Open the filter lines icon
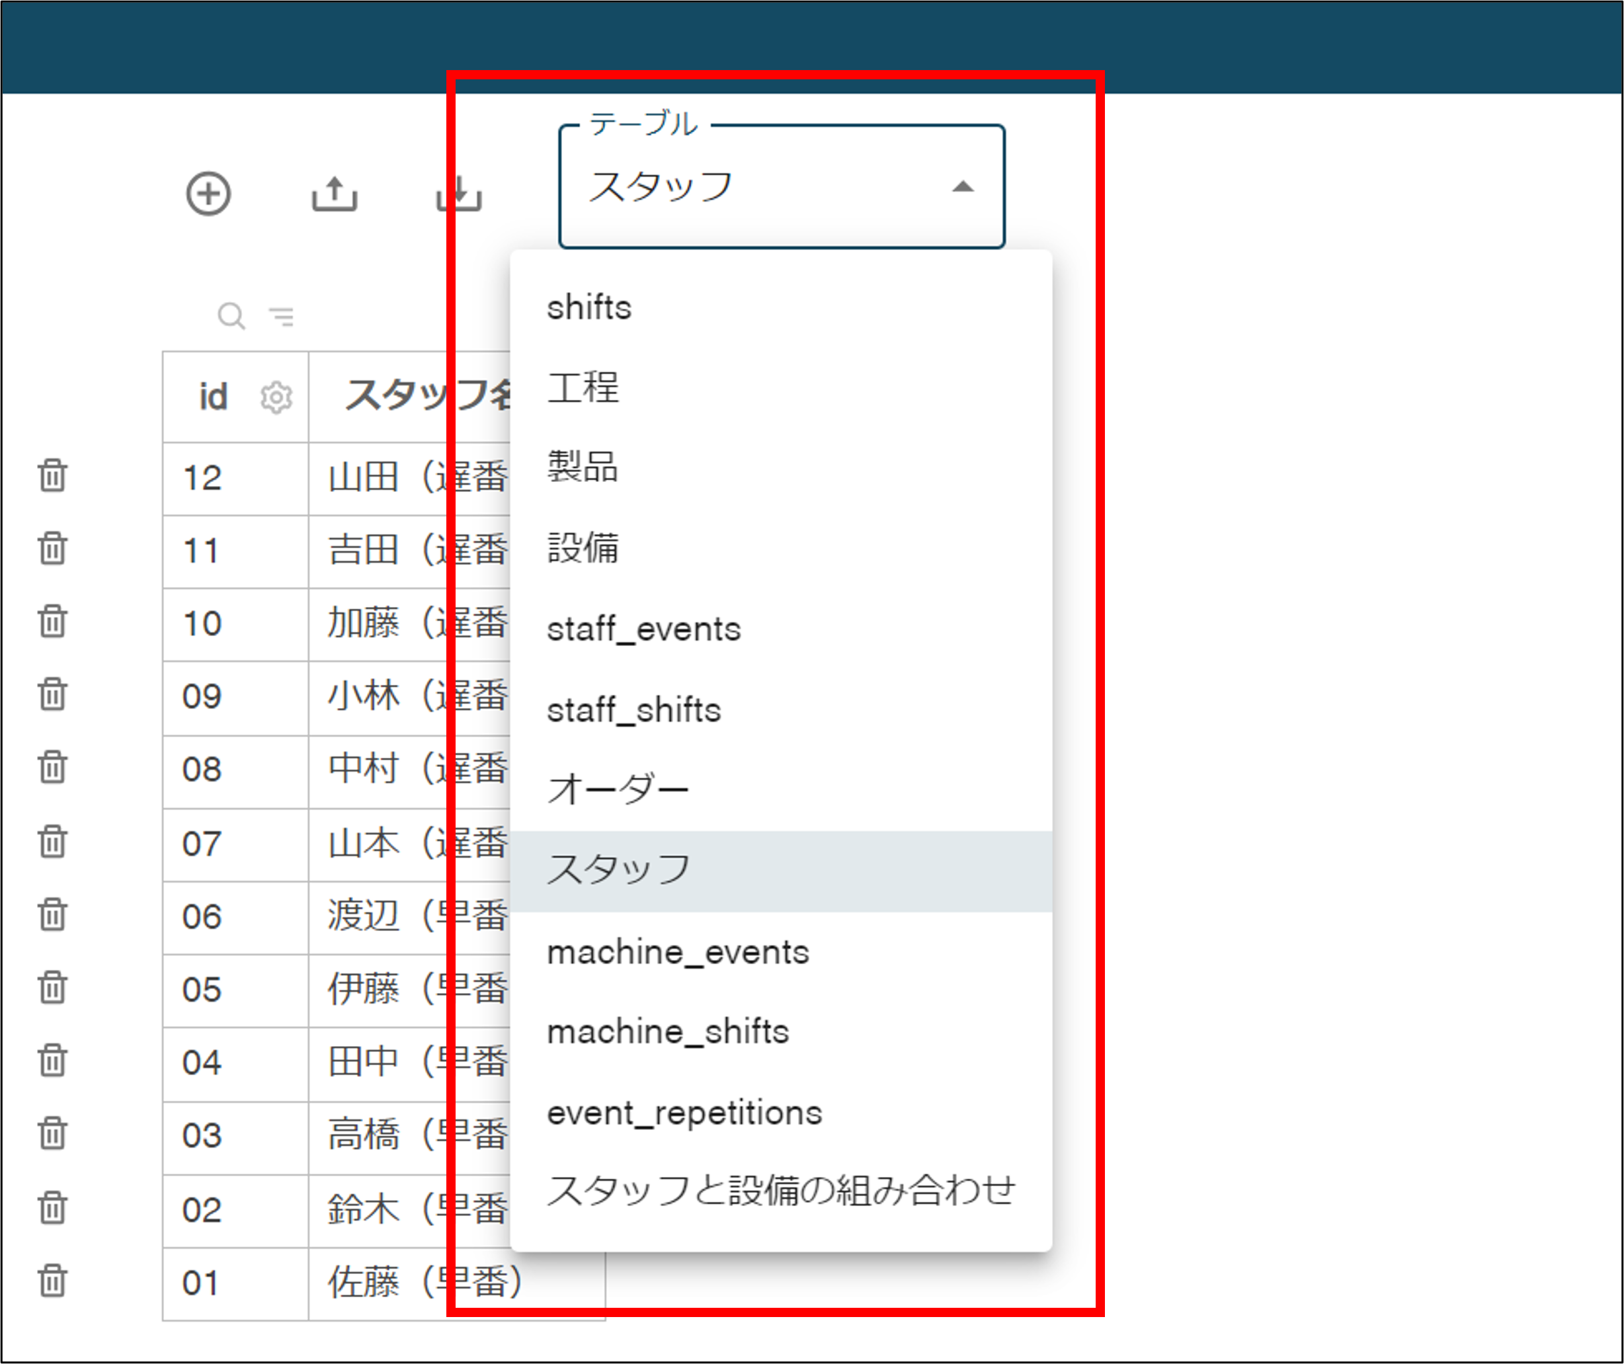The image size is (1624, 1364). 282,316
